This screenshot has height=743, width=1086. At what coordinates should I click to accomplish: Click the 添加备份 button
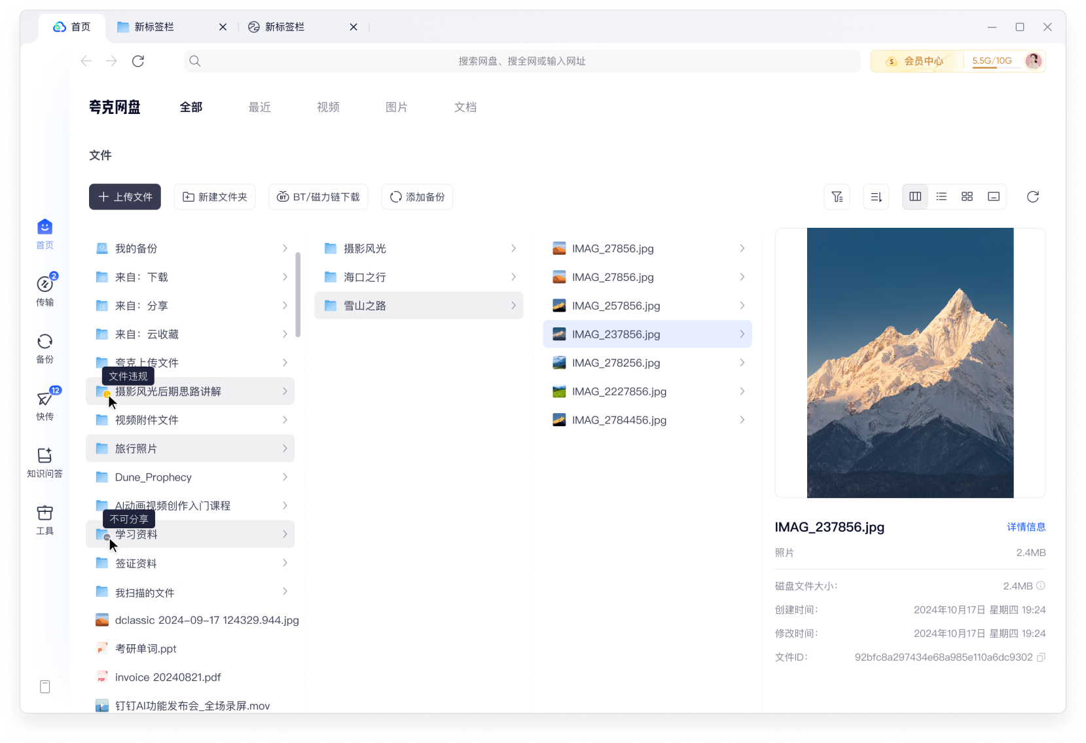[417, 197]
